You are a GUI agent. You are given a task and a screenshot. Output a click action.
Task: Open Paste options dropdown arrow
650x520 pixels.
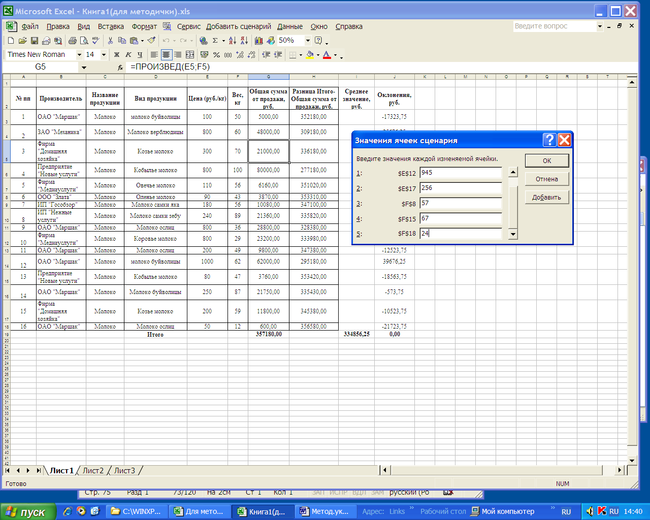(x=142, y=41)
